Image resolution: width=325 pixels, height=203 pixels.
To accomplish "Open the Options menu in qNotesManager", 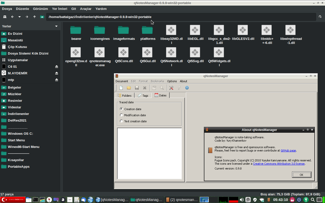I will (172, 81).
